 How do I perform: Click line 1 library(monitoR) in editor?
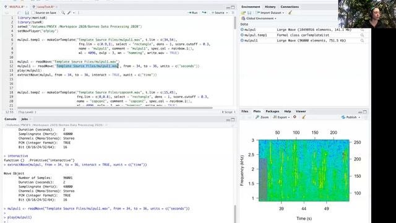(x=32, y=18)
